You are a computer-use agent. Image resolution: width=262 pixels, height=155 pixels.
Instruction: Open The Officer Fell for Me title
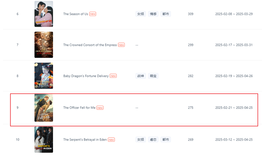pos(79,108)
